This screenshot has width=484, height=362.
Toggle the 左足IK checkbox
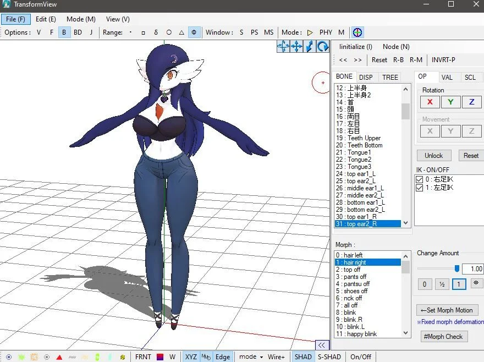(419, 188)
